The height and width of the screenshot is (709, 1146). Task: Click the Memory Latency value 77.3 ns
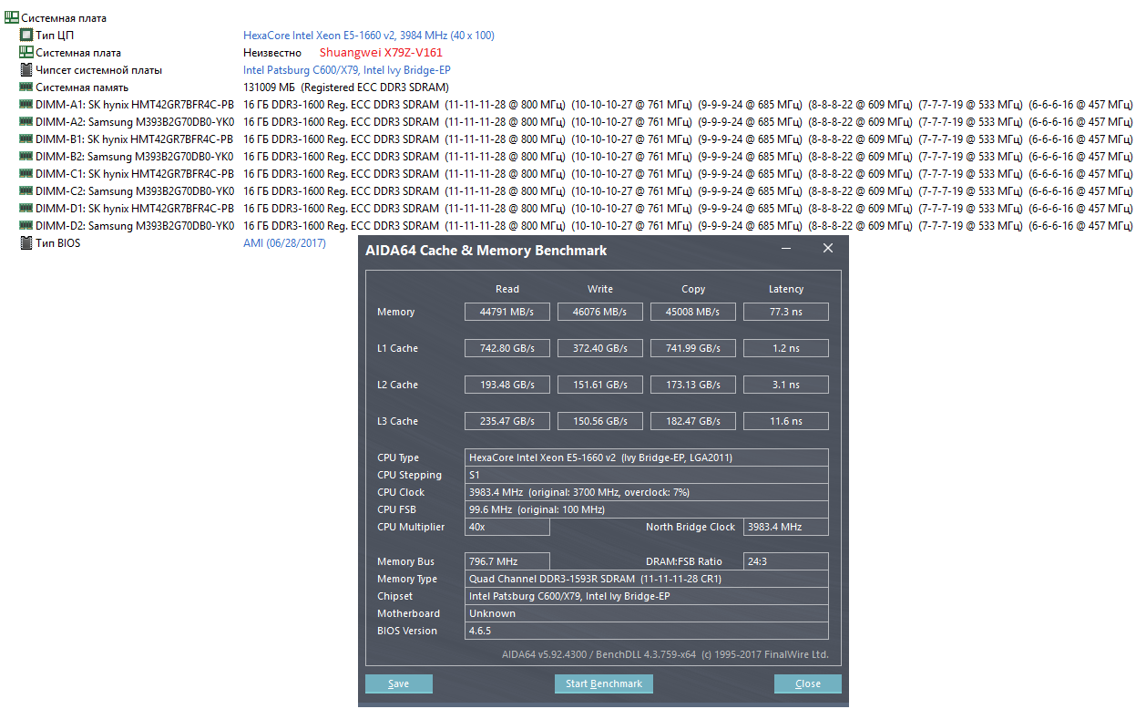786,312
